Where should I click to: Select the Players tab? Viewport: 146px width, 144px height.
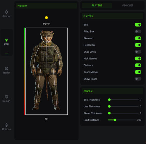(97, 6)
